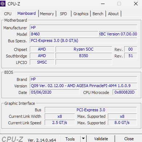Click the empty LPCIO model field
Screen dimensions: 142x142
(x=84, y=62)
